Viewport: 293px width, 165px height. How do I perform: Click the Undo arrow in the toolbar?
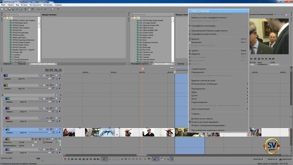[38, 9]
